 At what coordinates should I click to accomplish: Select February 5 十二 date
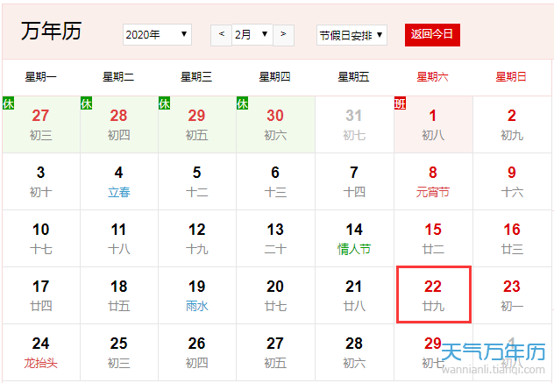coord(197,181)
